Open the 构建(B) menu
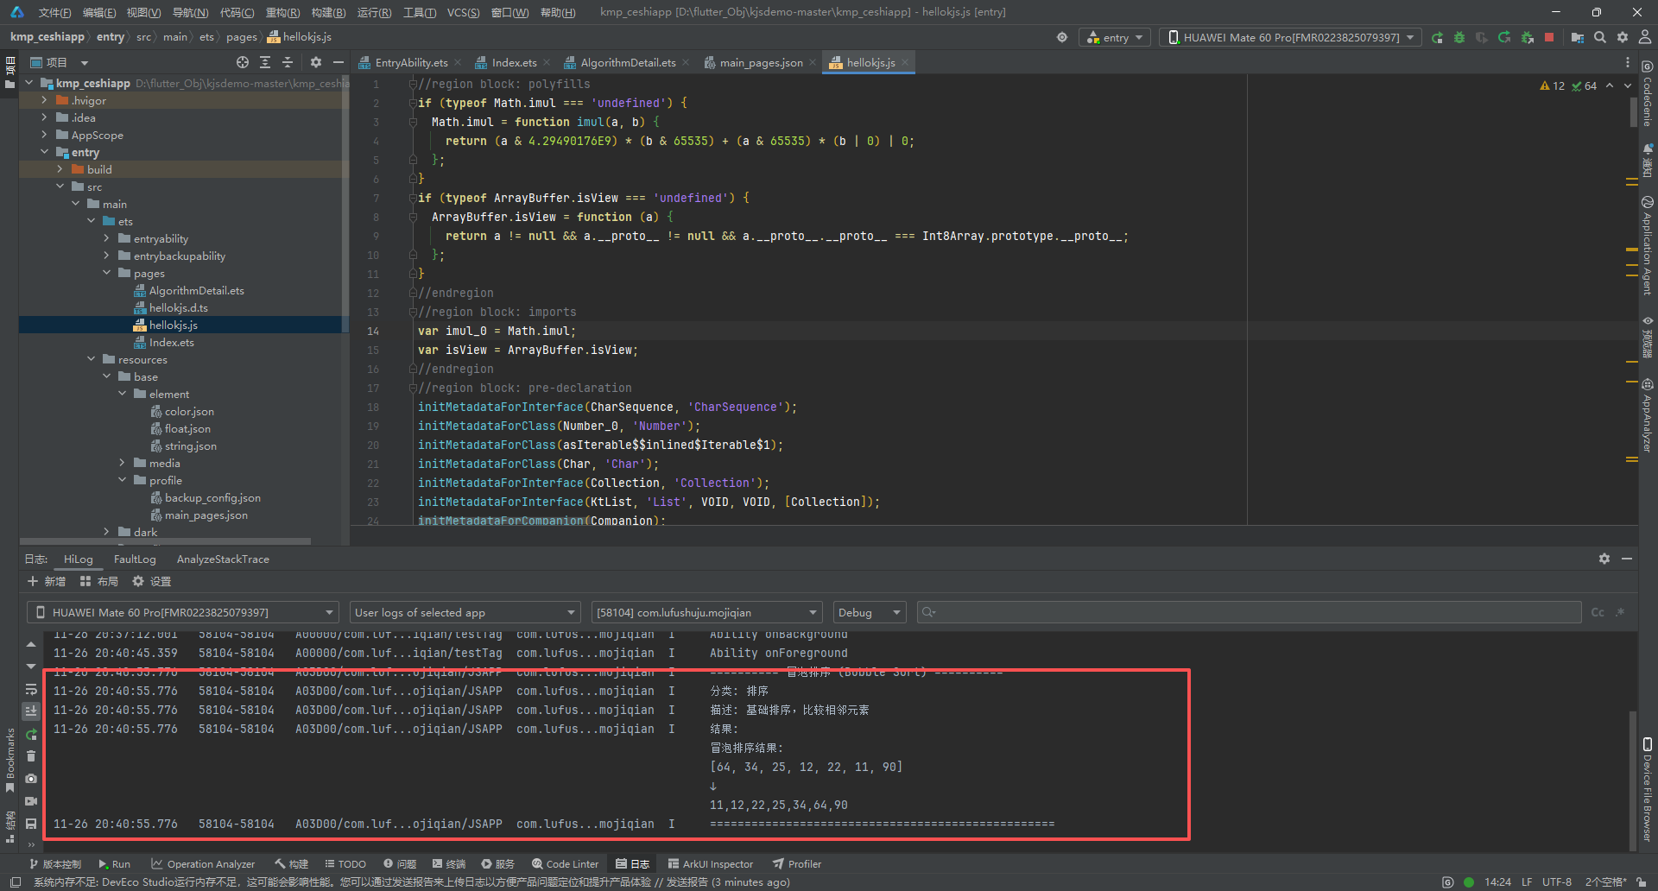This screenshot has height=891, width=1658. click(328, 12)
